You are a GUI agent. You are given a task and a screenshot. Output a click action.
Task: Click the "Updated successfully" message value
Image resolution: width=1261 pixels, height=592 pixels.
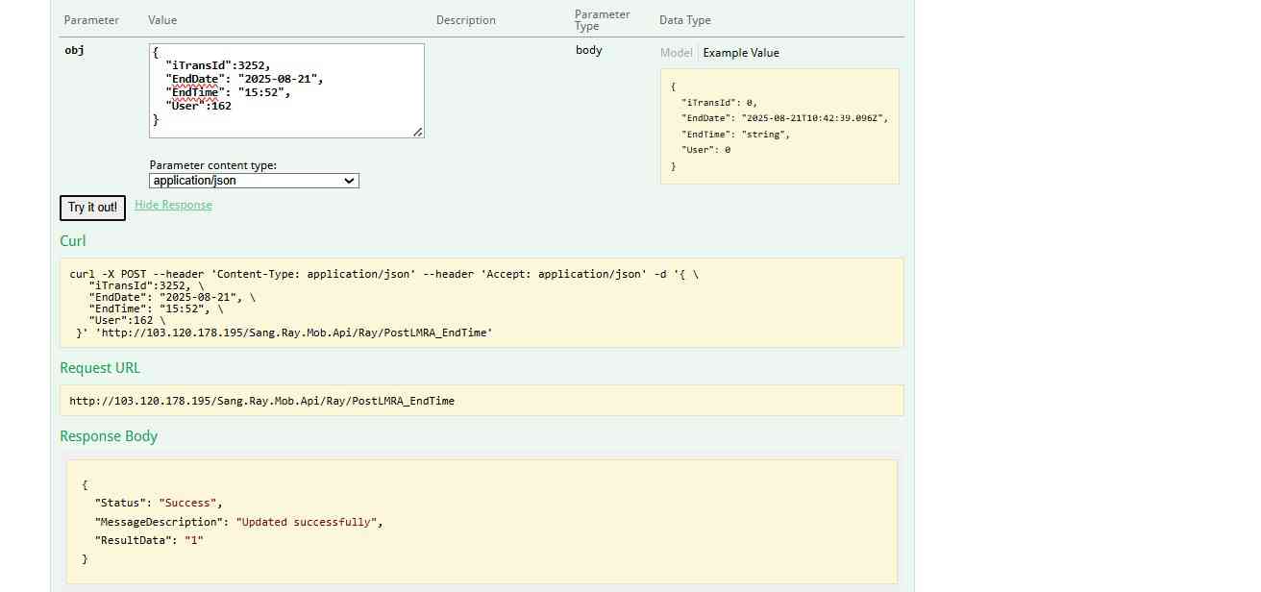308,522
